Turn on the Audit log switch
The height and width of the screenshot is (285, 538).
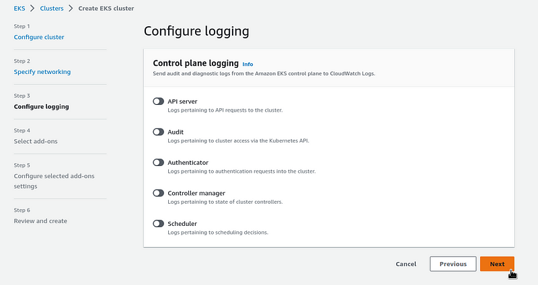(158, 132)
